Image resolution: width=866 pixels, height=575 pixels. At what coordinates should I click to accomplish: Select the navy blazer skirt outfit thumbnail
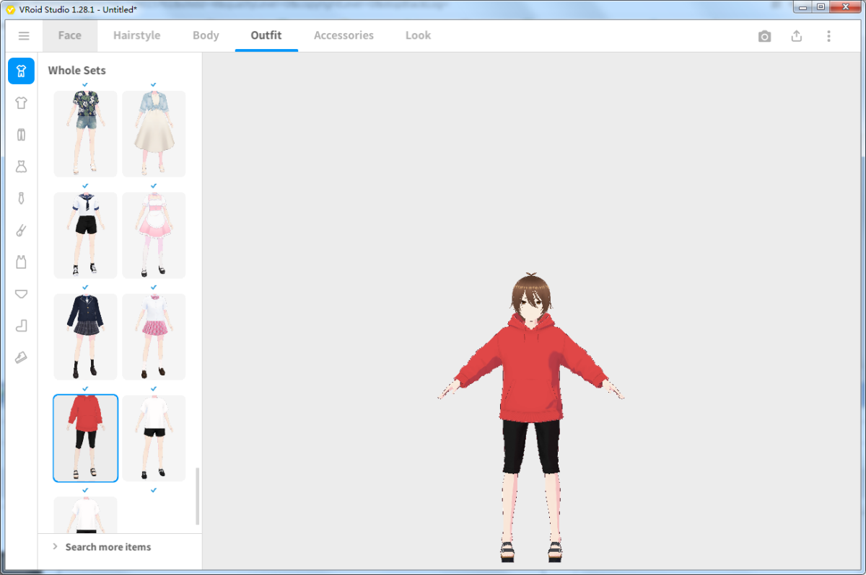85,336
